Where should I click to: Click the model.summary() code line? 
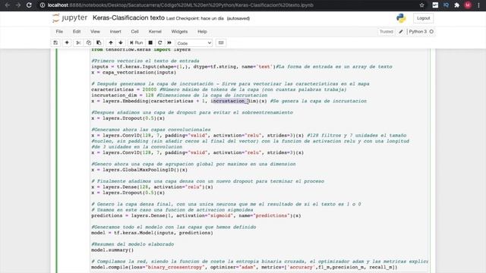pyautogui.click(x=112, y=250)
